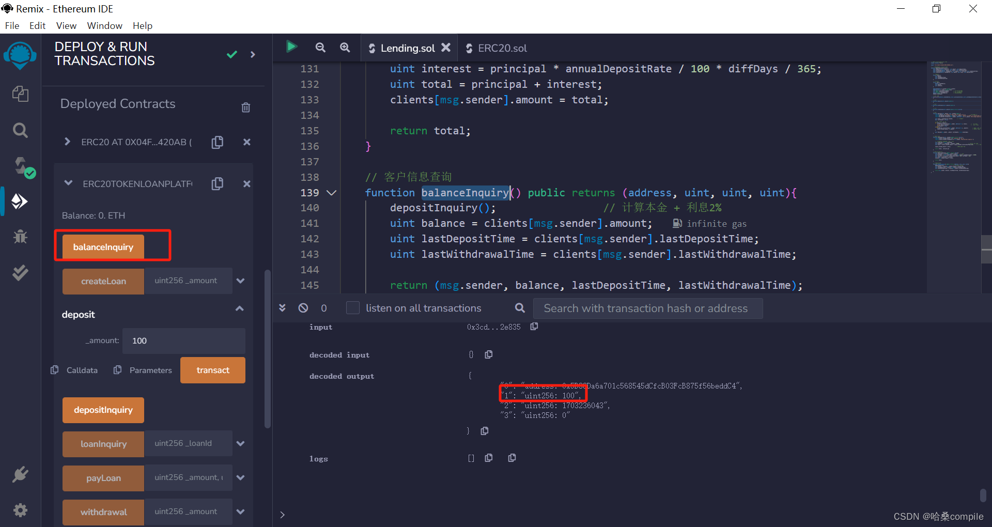The width and height of the screenshot is (992, 527).
Task: Remove the ERC20TOKENLOANPLATFORM deployed contract
Action: [x=247, y=183]
